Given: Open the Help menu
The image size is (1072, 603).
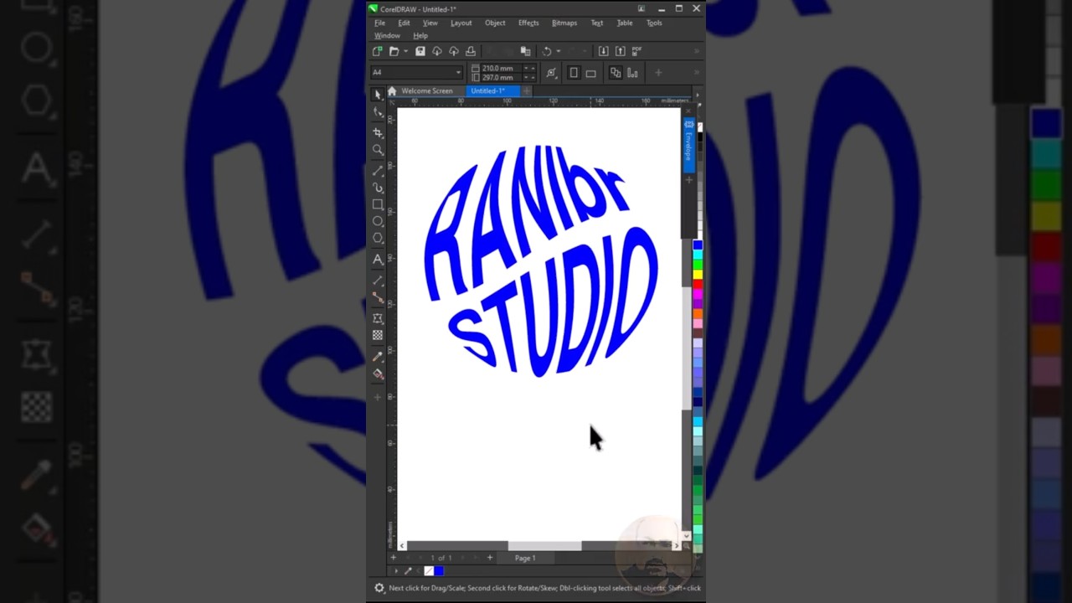Looking at the screenshot, I should [420, 36].
